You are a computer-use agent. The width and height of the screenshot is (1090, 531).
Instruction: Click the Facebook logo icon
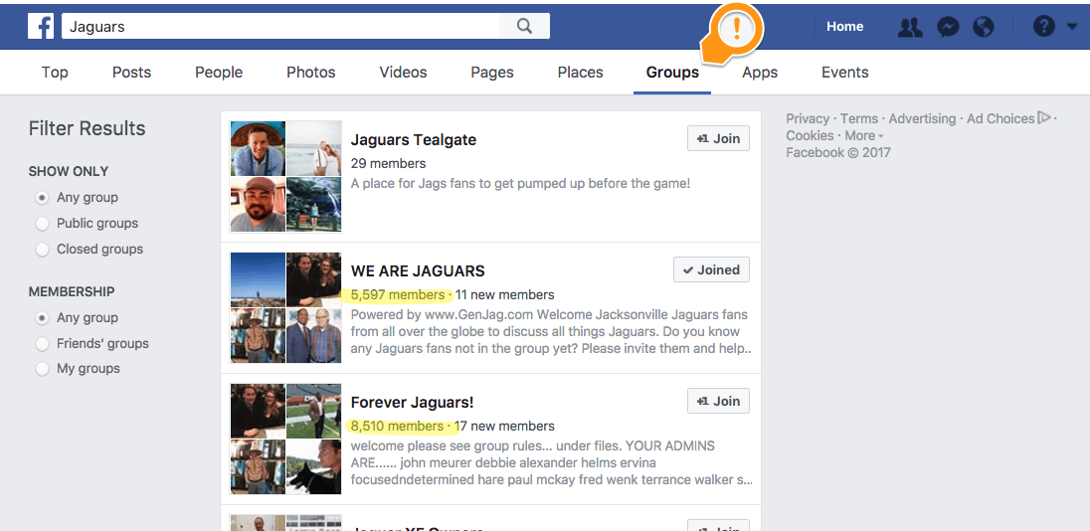coord(41,27)
